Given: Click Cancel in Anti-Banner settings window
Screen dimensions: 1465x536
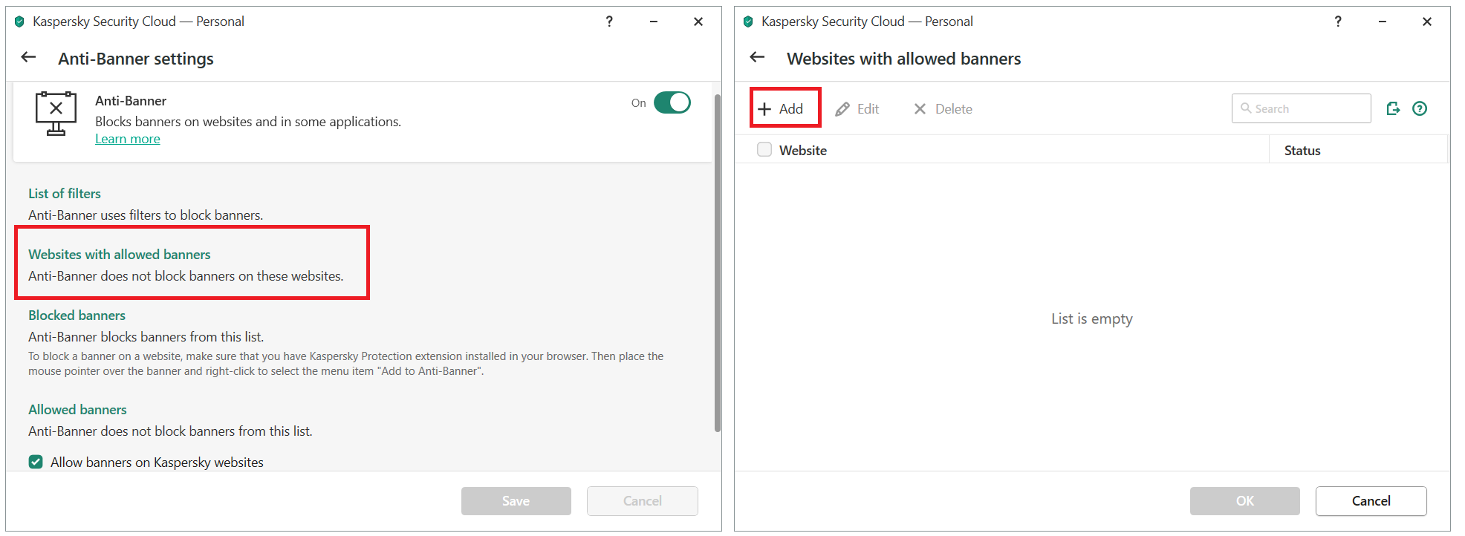Looking at the screenshot, I should (643, 501).
